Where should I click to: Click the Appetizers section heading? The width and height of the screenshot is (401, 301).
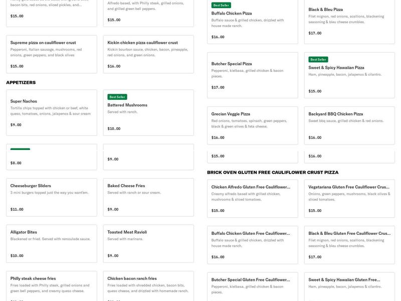[21, 82]
